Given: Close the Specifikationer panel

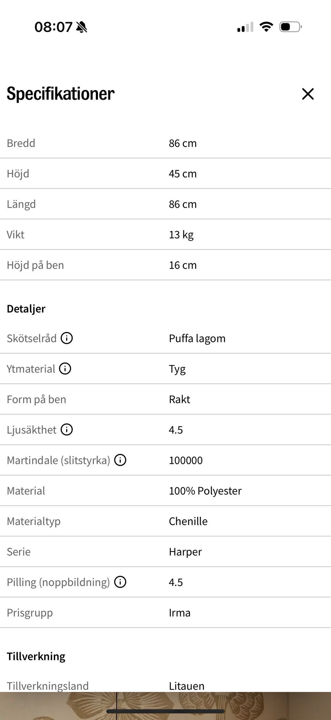Looking at the screenshot, I should [308, 94].
